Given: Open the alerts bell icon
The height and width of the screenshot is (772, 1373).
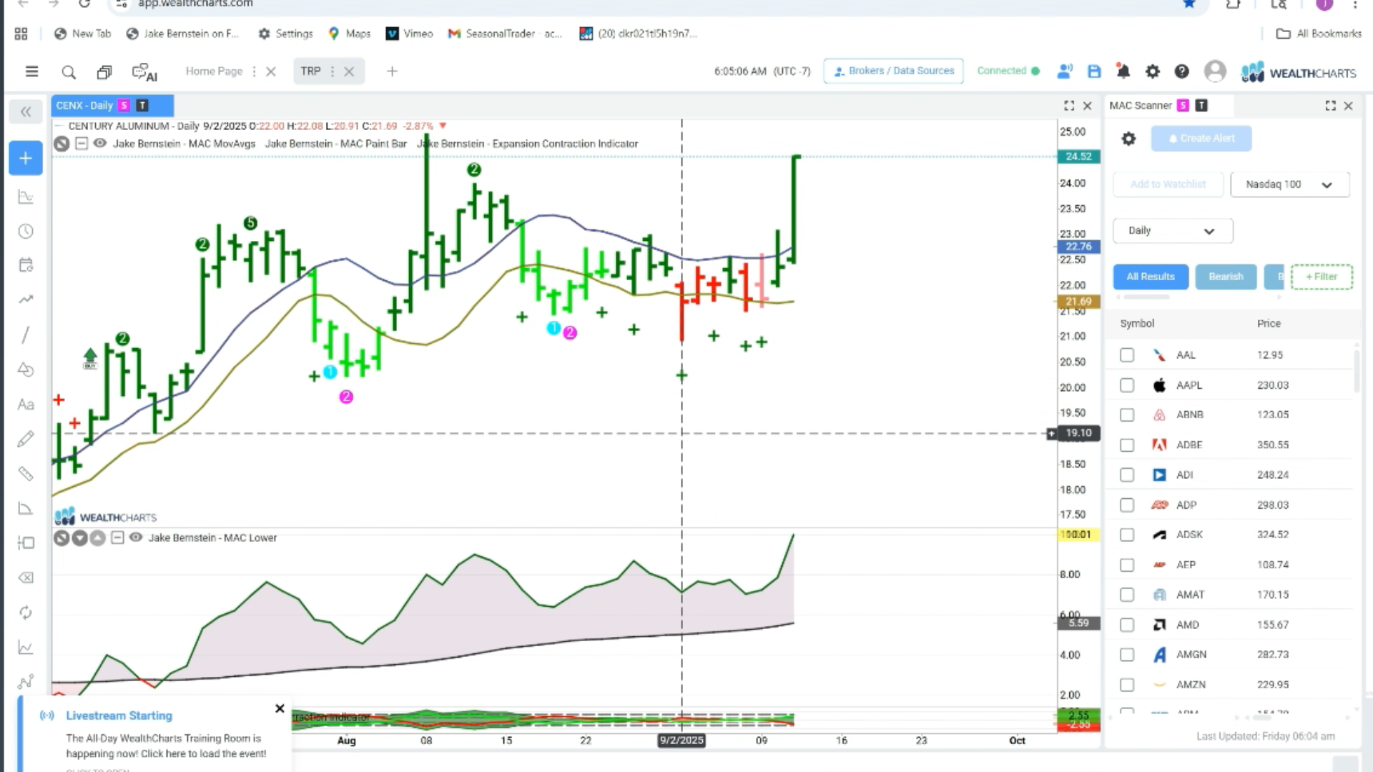Looking at the screenshot, I should [x=1123, y=71].
